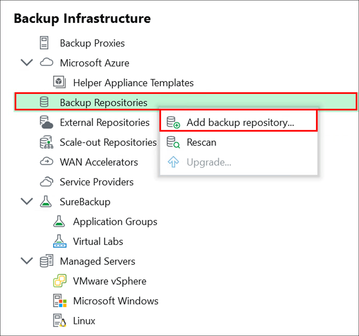The height and width of the screenshot is (336, 359).
Task: Click the Virtual Labs flask icon
Action: tap(60, 241)
